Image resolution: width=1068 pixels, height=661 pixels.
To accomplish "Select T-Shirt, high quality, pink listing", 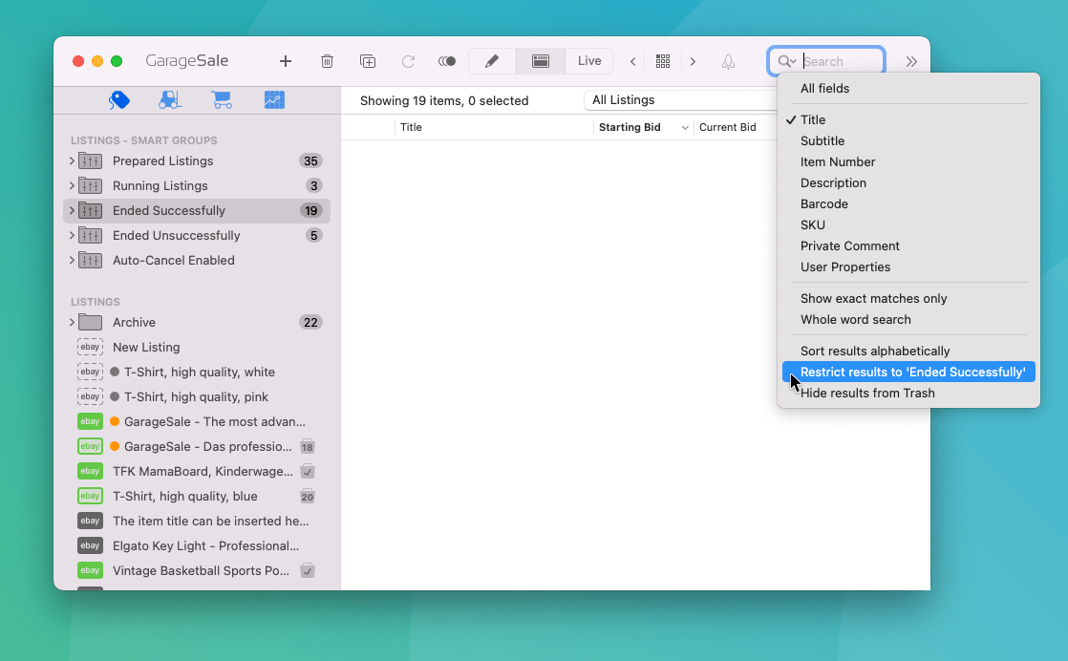I will [197, 396].
